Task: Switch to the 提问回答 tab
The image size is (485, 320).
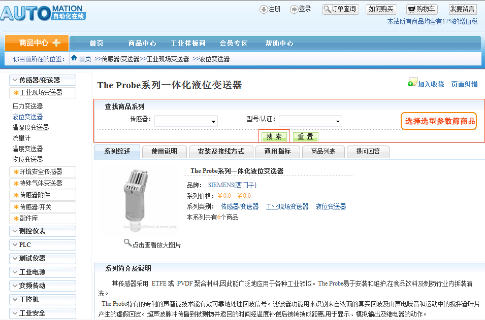Action: [x=368, y=152]
